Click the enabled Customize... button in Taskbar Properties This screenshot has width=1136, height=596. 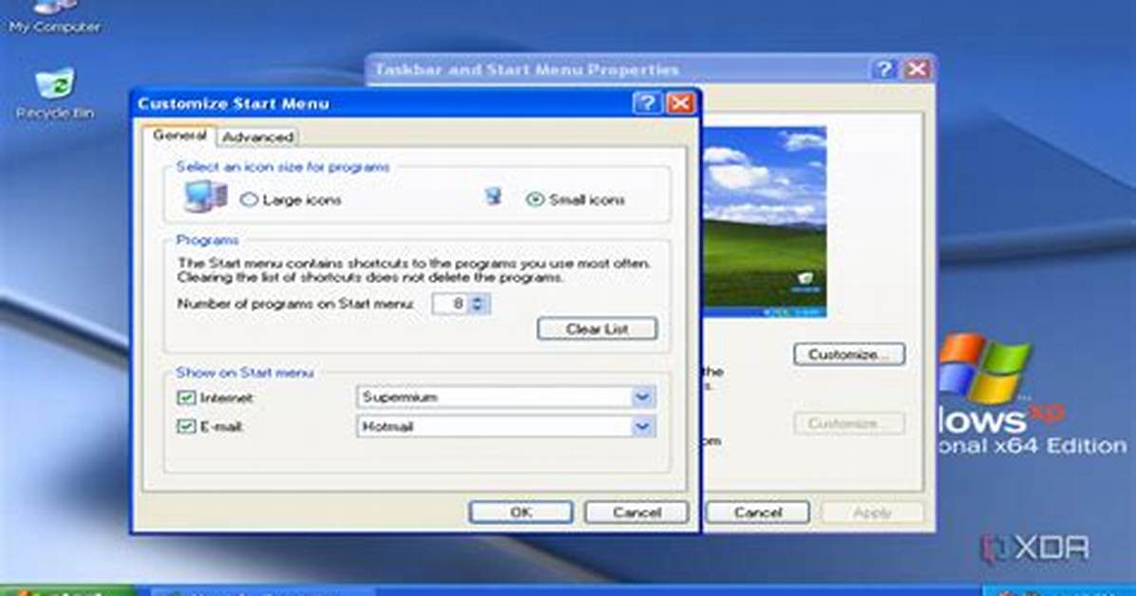pyautogui.click(x=849, y=354)
